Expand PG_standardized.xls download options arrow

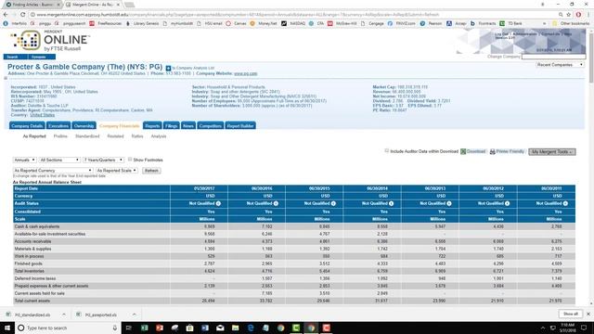click(x=64, y=315)
